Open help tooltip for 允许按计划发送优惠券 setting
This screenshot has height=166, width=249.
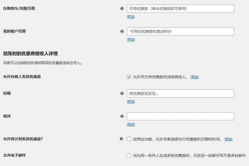[x=122, y=139]
